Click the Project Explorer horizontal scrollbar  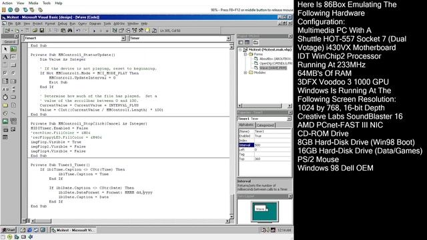[264, 105]
